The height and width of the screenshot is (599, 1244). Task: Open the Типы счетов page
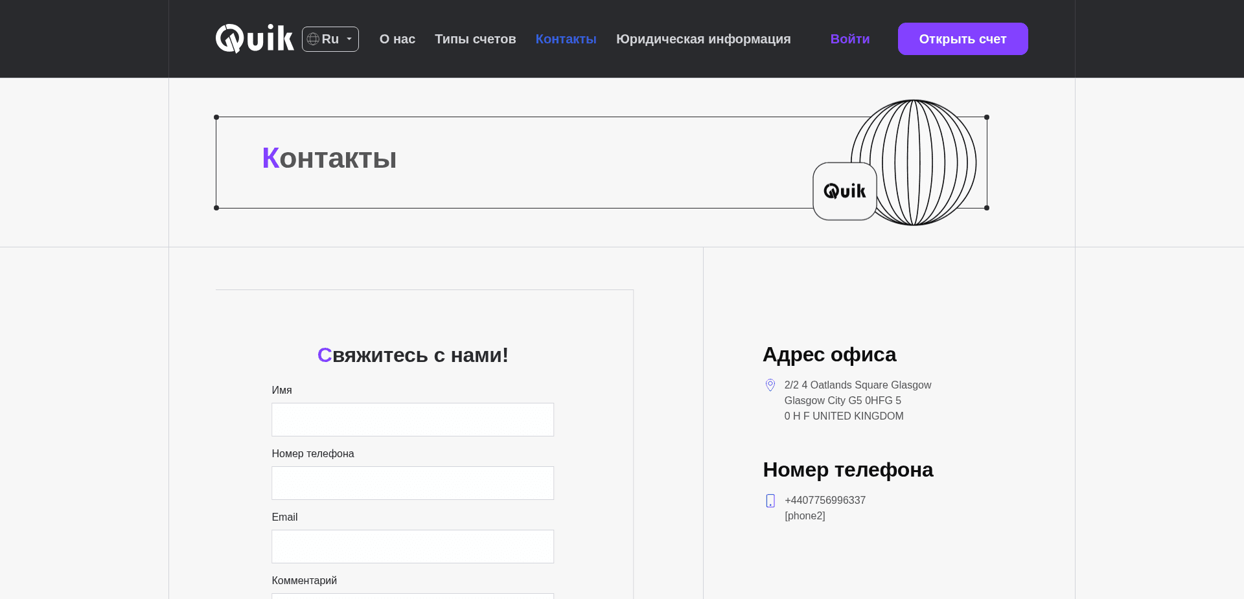(x=475, y=39)
